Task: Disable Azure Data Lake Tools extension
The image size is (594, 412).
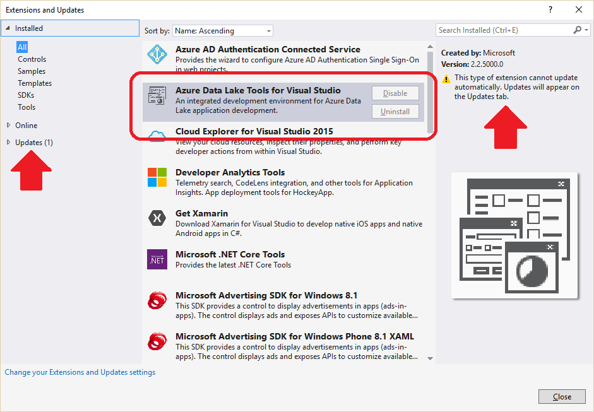Action: pyautogui.click(x=395, y=93)
